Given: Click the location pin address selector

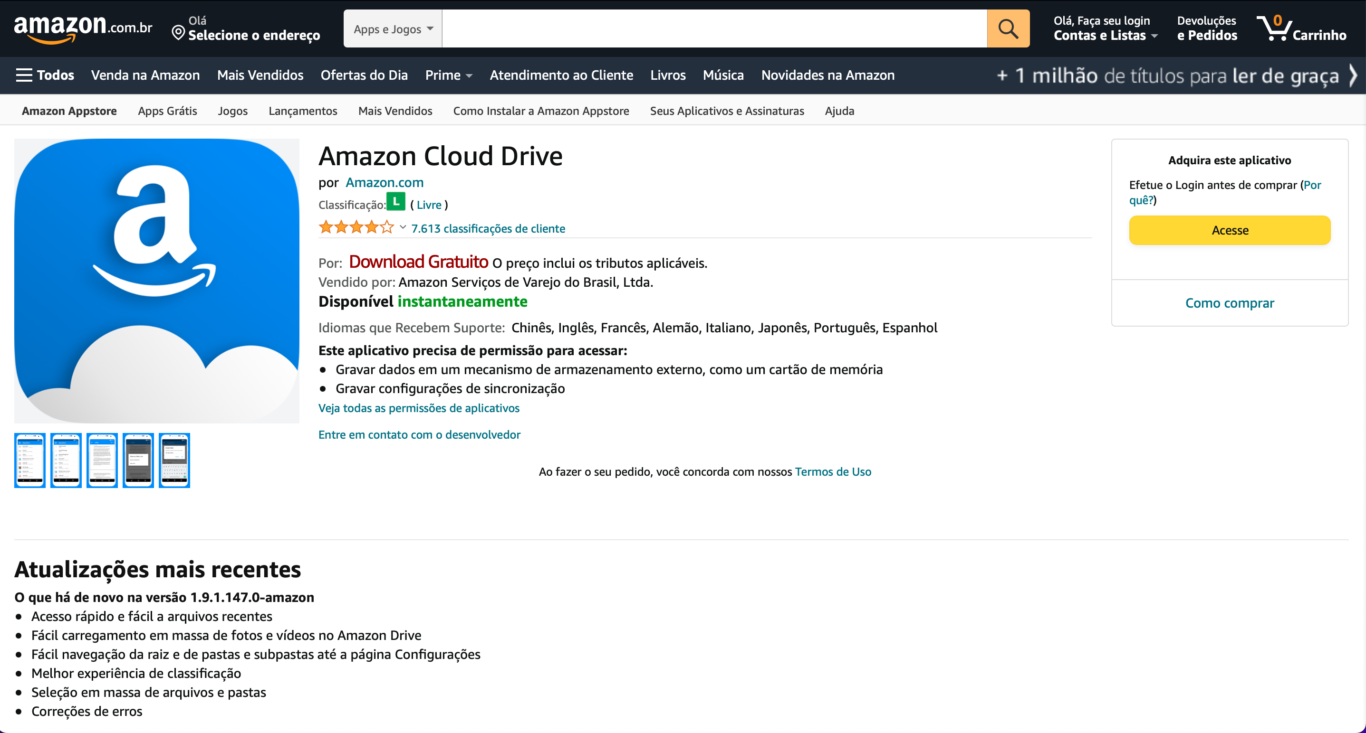Looking at the screenshot, I should click(x=246, y=28).
